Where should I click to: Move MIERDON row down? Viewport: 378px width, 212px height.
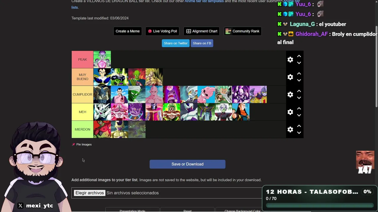(299, 132)
